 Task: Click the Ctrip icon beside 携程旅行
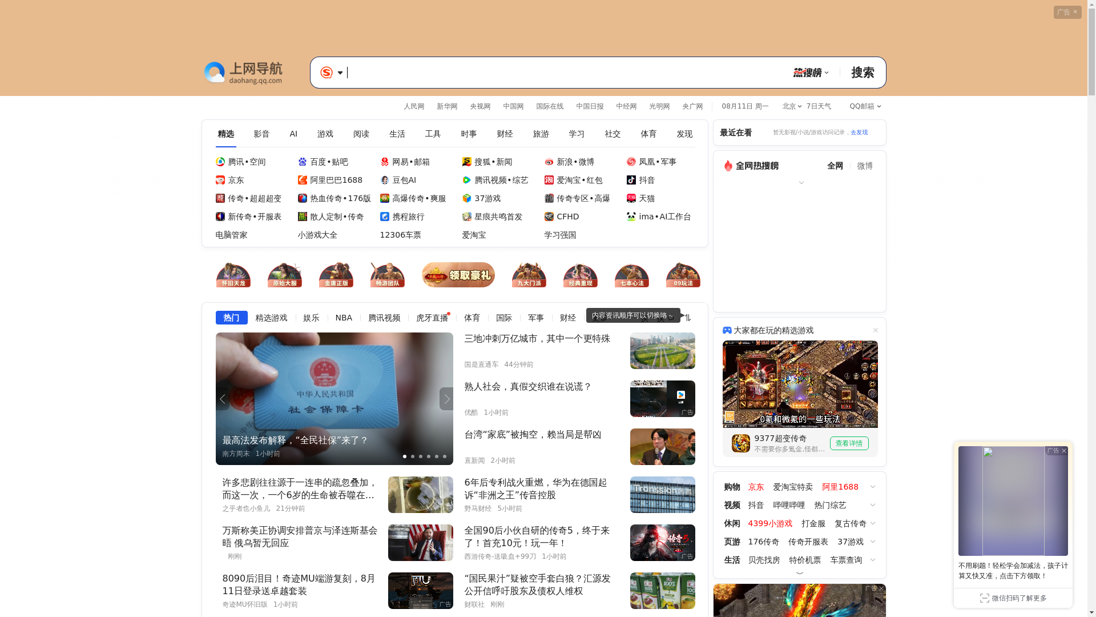point(385,217)
